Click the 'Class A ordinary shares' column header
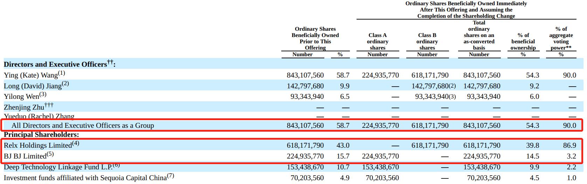Image resolution: width=587 pixels, height=184 pixels. pos(378,42)
